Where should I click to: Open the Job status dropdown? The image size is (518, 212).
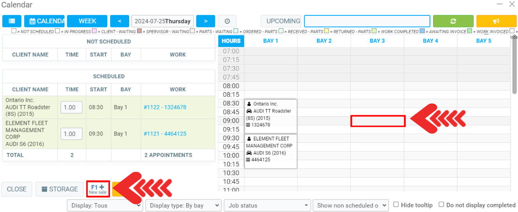point(267,205)
